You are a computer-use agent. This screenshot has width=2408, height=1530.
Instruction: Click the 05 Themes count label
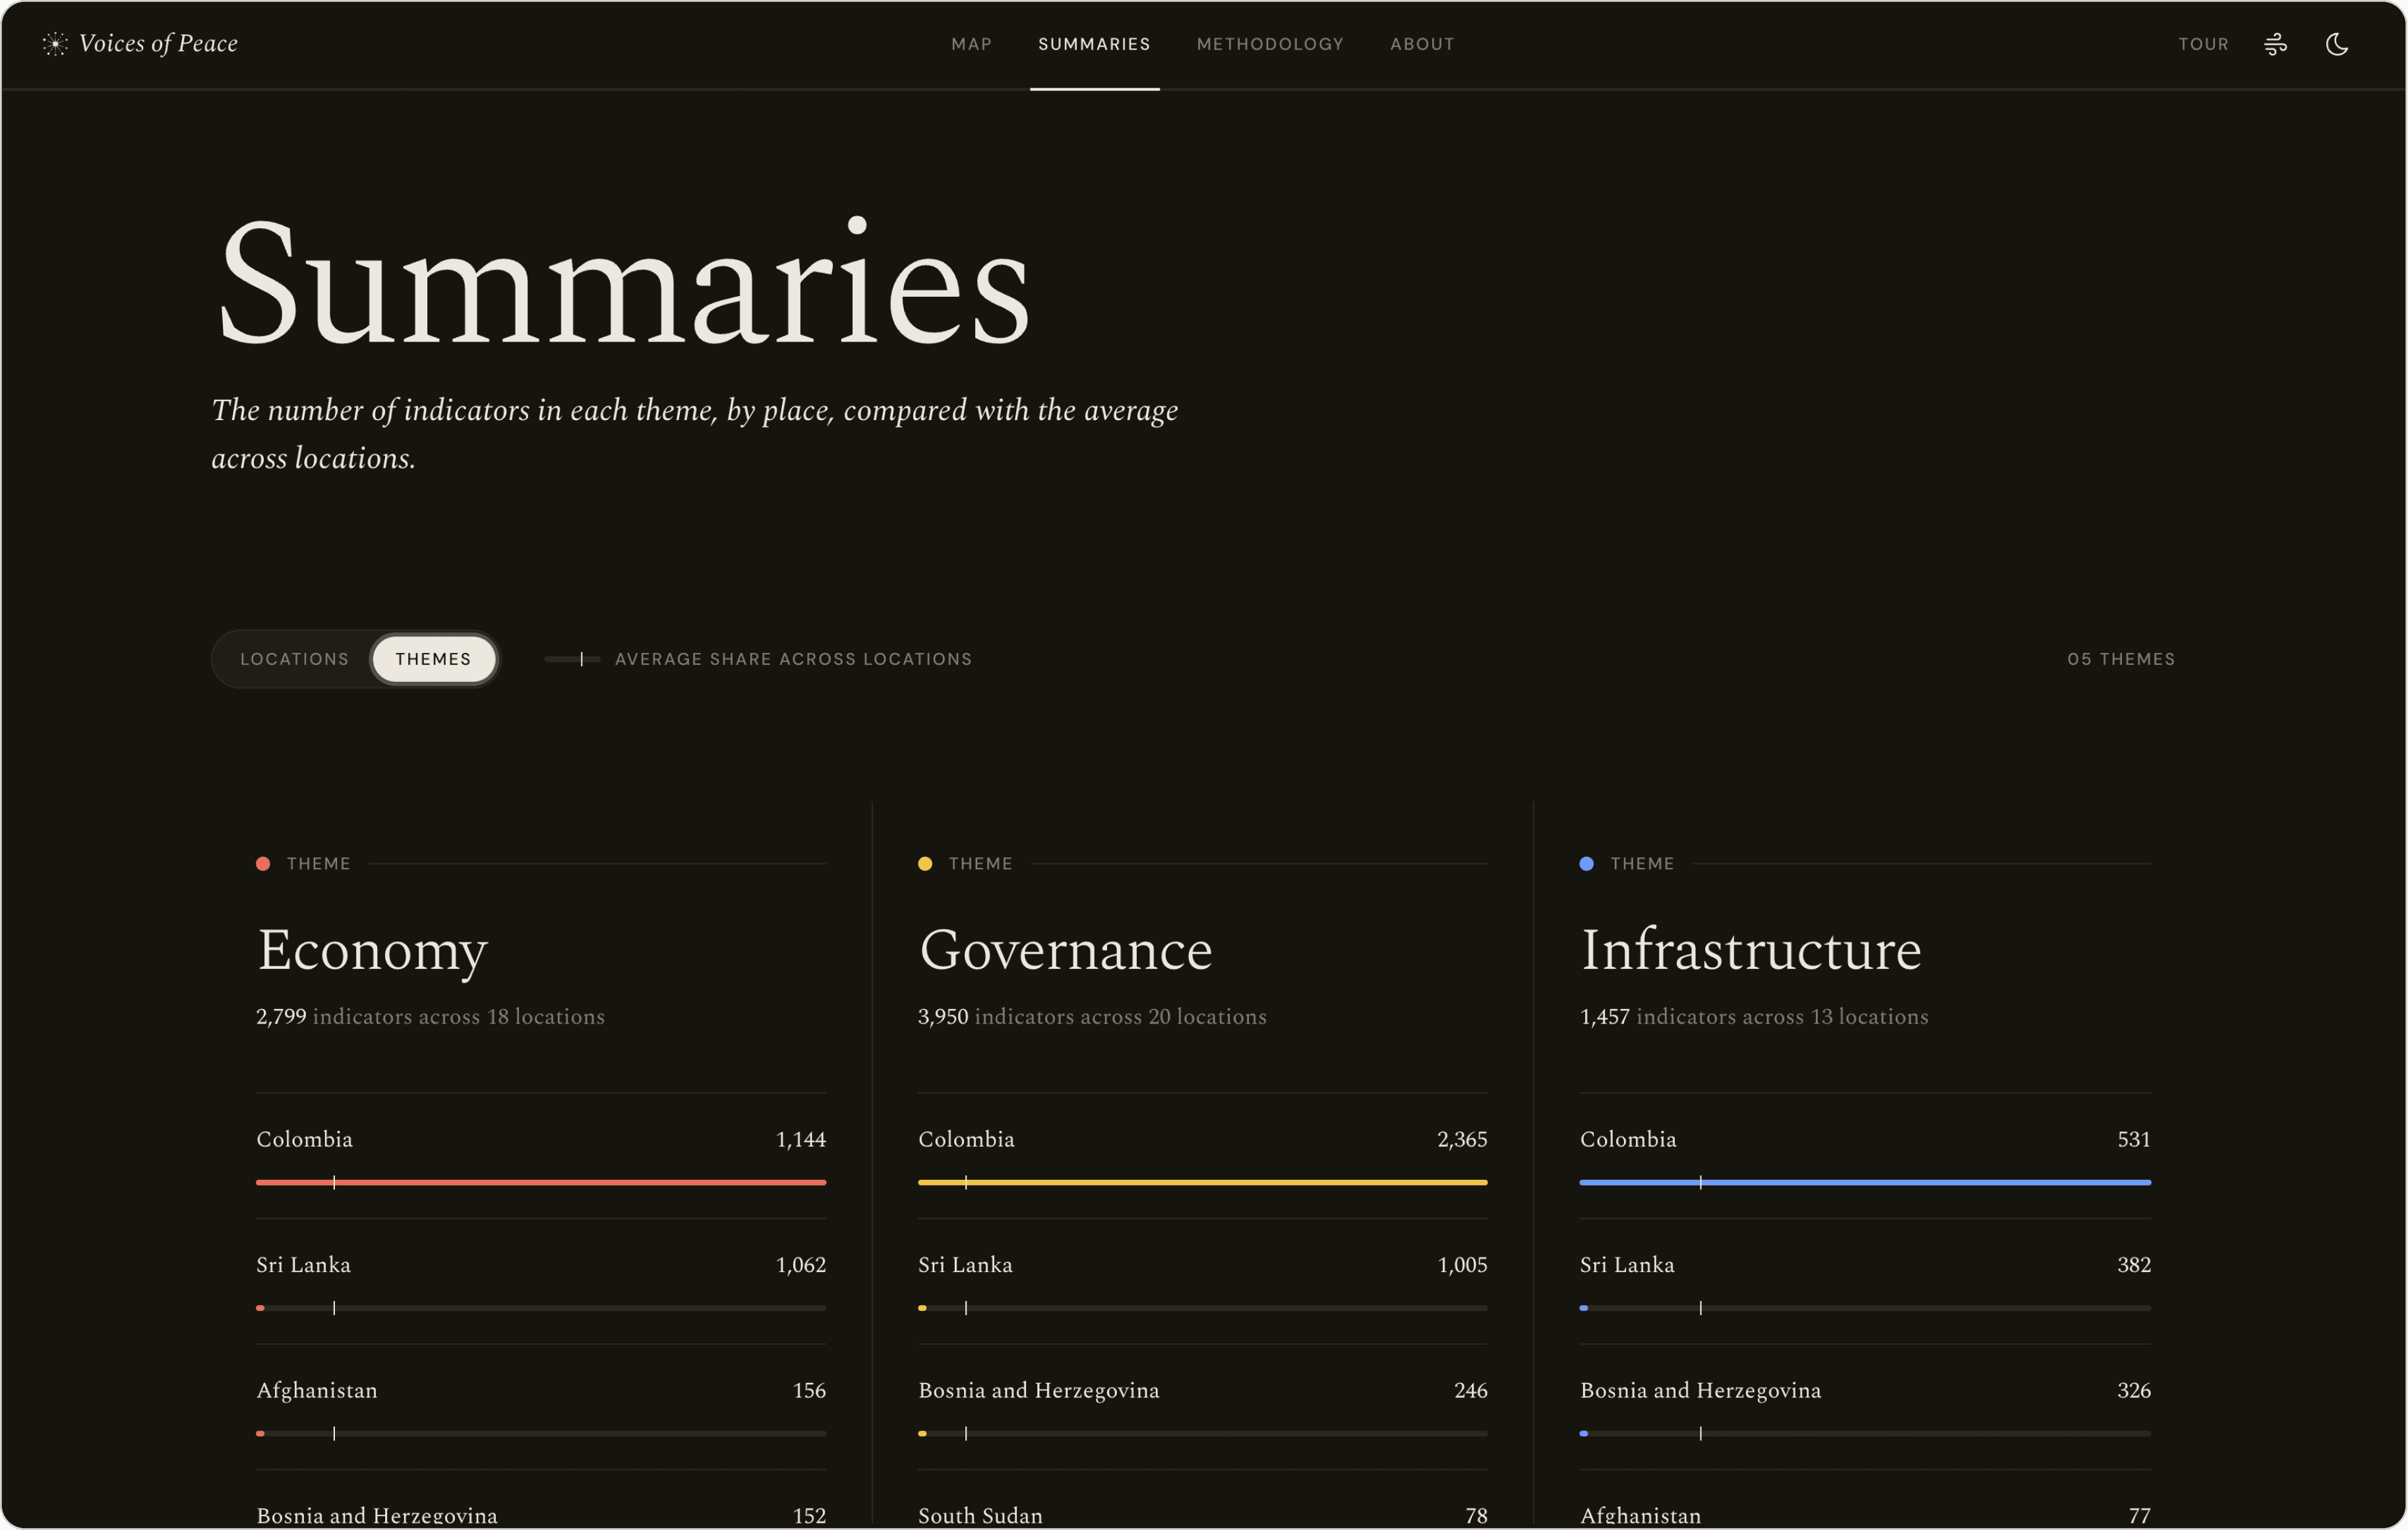click(x=2121, y=659)
